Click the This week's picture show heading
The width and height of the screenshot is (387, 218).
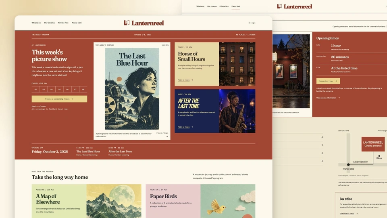point(49,56)
